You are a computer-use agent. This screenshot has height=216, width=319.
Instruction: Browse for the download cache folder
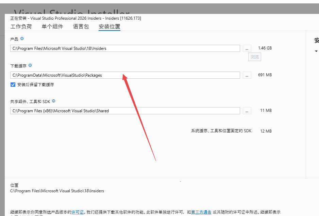(247, 75)
